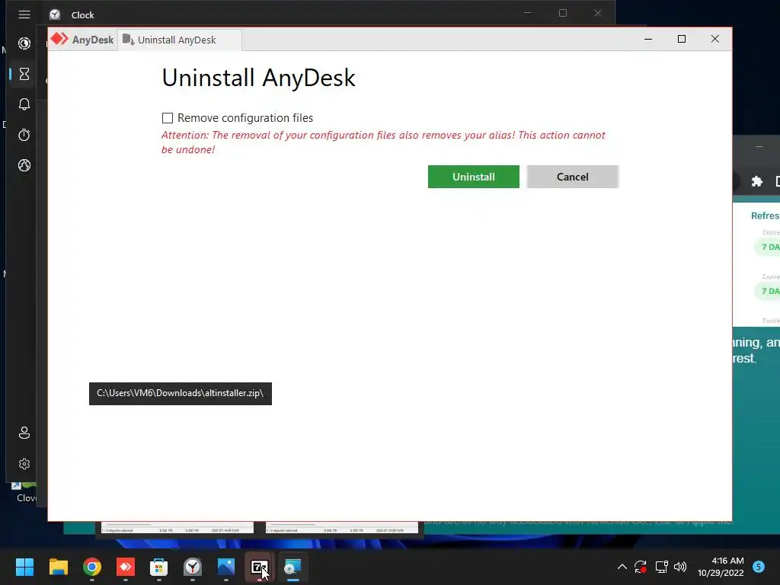Minimize the AnyDesk window
Screen dimensions: 780x585
[x=648, y=39]
